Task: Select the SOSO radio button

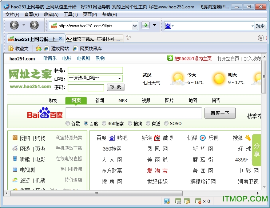Action: tap(166, 123)
